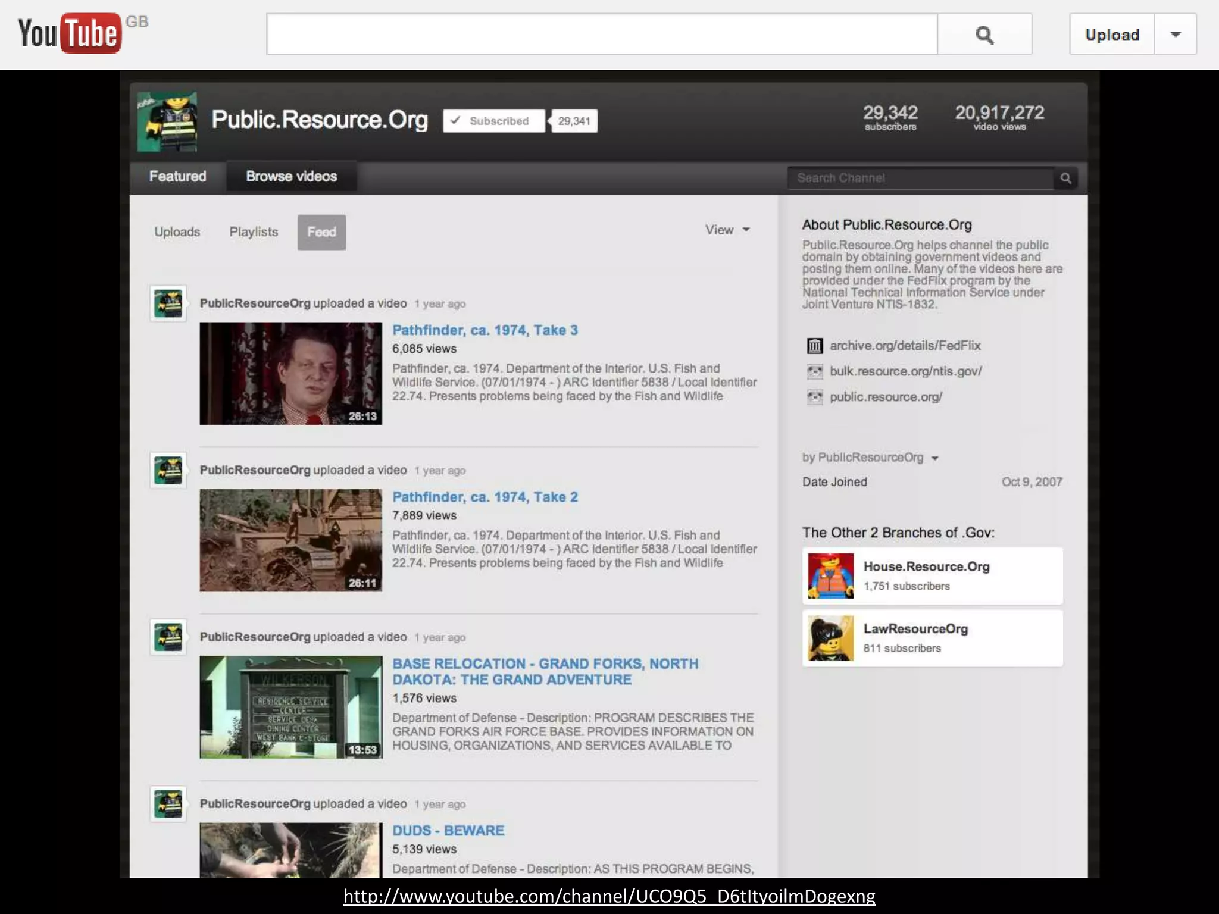Click the Public.Resource.Org channel title
The height and width of the screenshot is (914, 1219).
320,120
